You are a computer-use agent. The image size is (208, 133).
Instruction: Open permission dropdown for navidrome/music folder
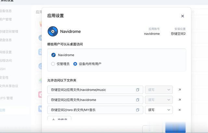tap(159, 90)
